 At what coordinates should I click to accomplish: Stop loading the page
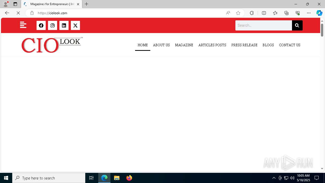coord(18,13)
